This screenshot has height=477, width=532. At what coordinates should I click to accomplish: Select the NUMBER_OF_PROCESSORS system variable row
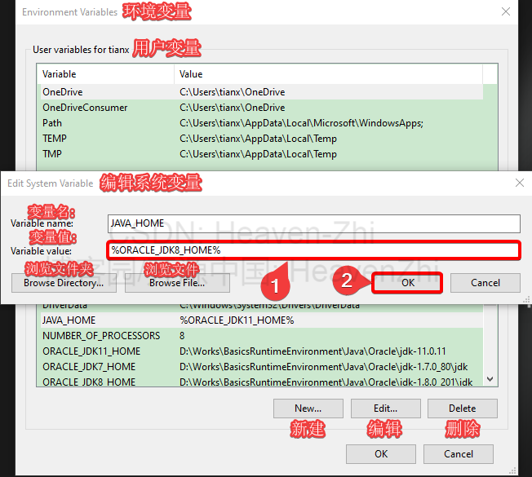[262, 336]
